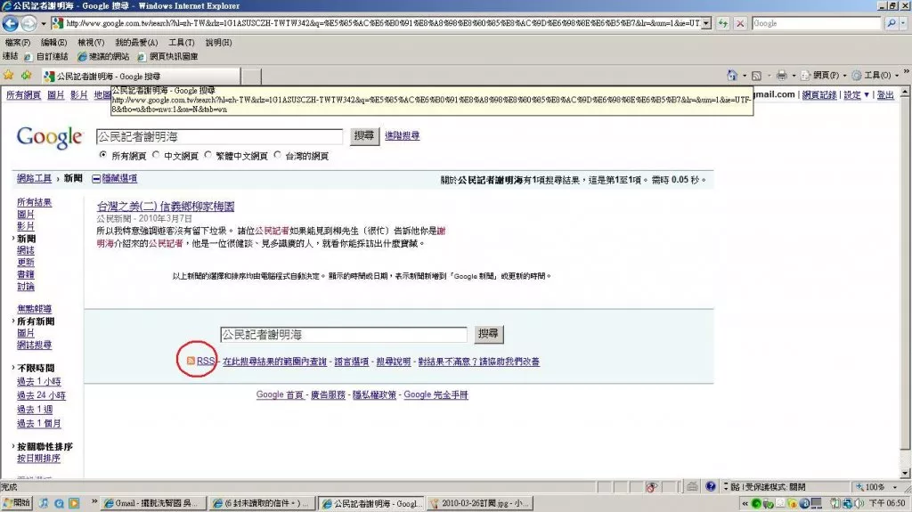Click the 隱私權政策 footer link

[x=374, y=394]
